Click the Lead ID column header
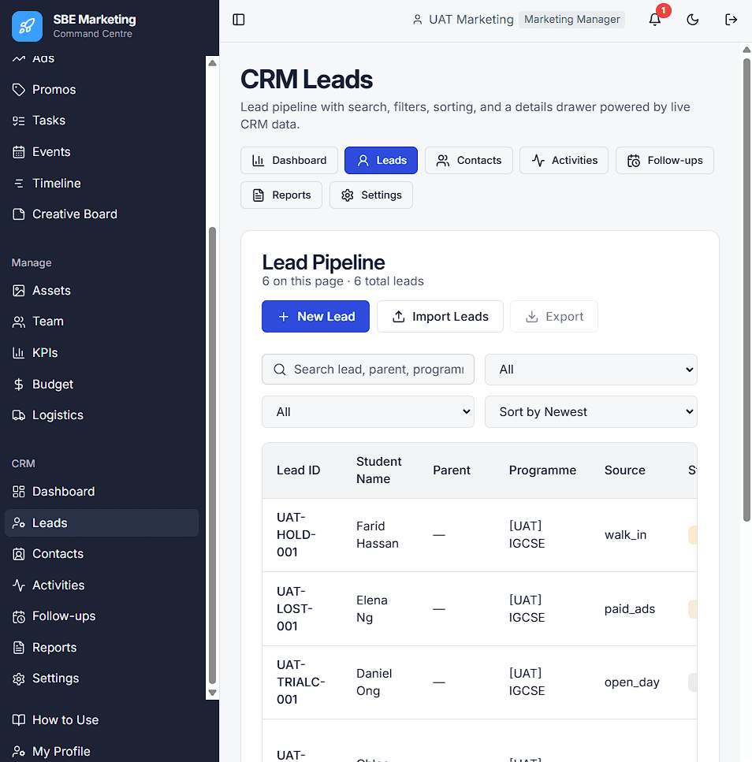 pyautogui.click(x=299, y=470)
